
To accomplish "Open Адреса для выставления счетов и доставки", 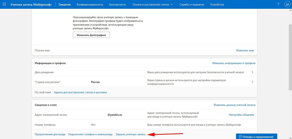I will (80, 92).
